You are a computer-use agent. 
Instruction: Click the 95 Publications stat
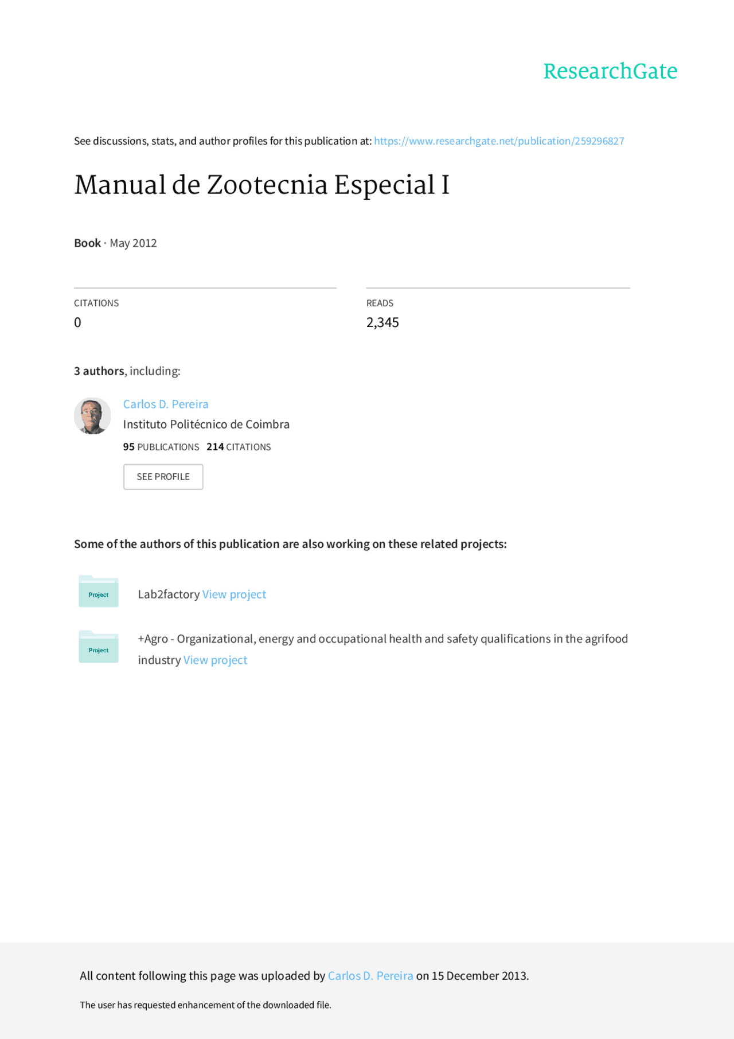(x=161, y=447)
